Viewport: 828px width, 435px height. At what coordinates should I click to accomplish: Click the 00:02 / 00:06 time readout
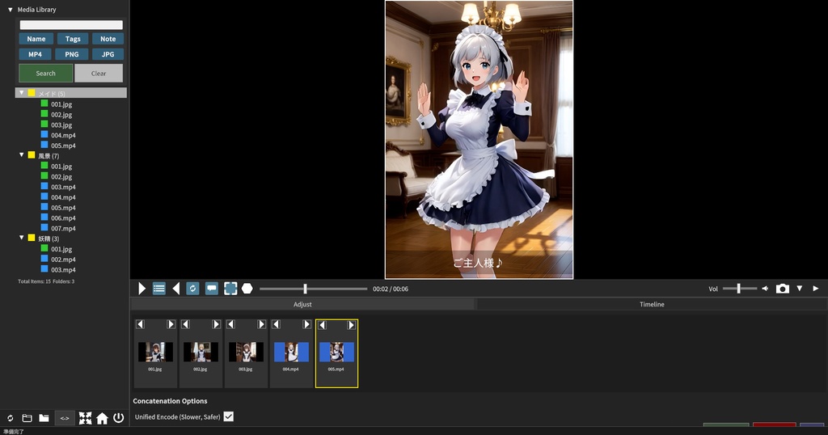point(391,289)
